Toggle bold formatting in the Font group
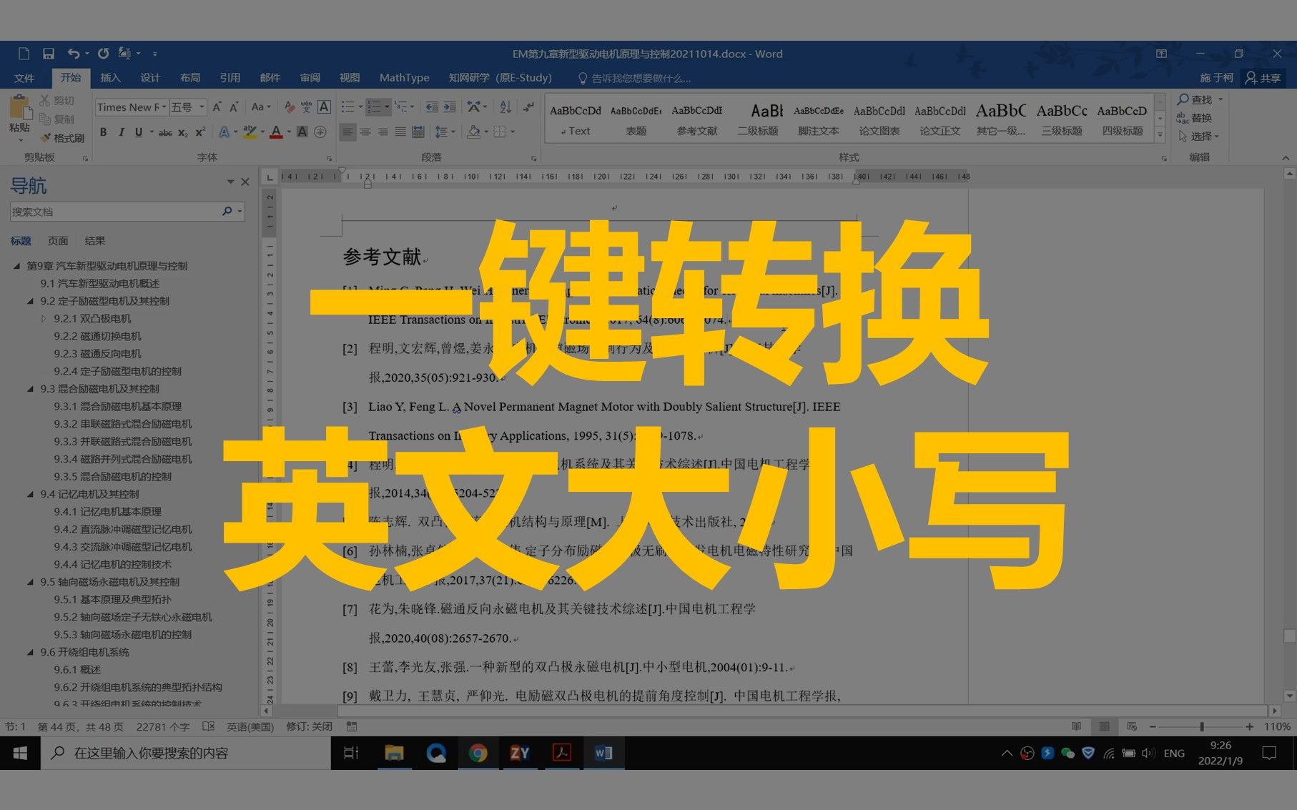This screenshot has width=1297, height=810. point(103,132)
